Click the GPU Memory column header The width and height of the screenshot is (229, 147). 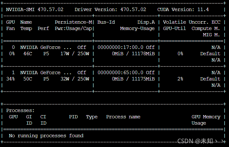[x=206, y=117]
